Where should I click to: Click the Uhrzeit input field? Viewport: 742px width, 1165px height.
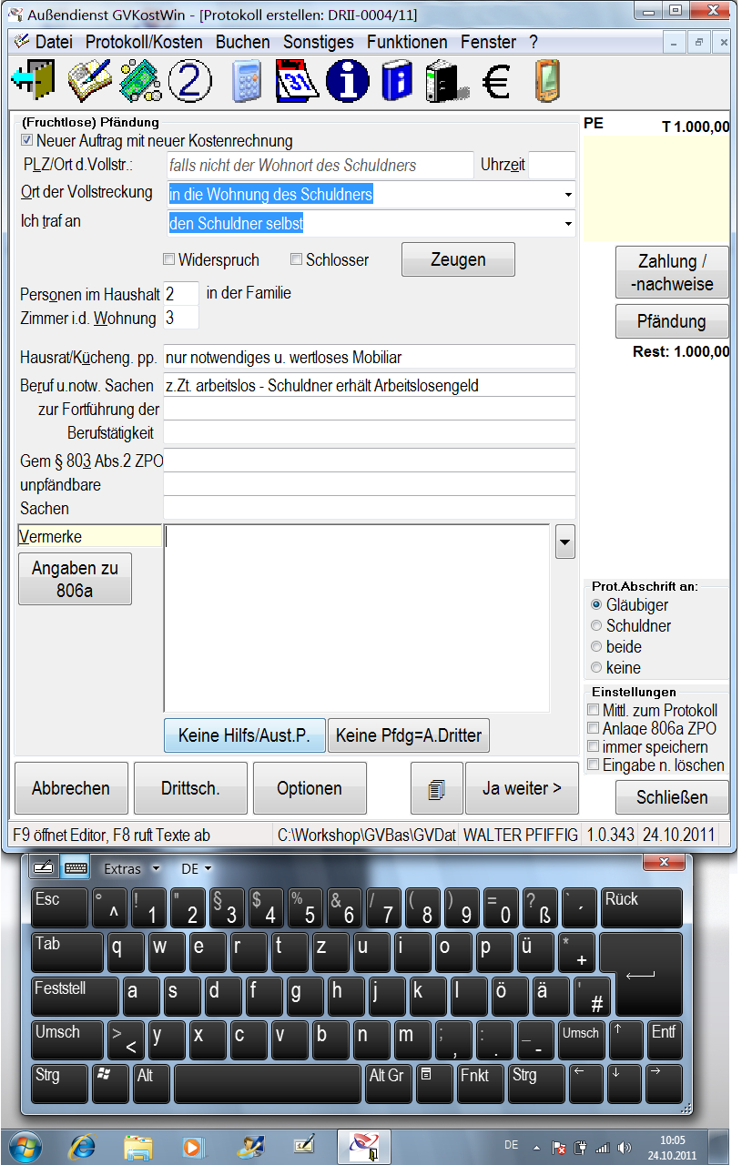[552, 166]
